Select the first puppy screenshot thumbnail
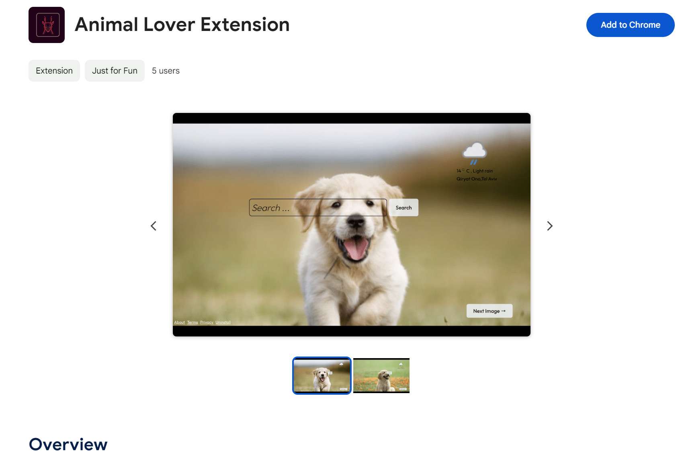The image size is (676, 451). click(321, 375)
